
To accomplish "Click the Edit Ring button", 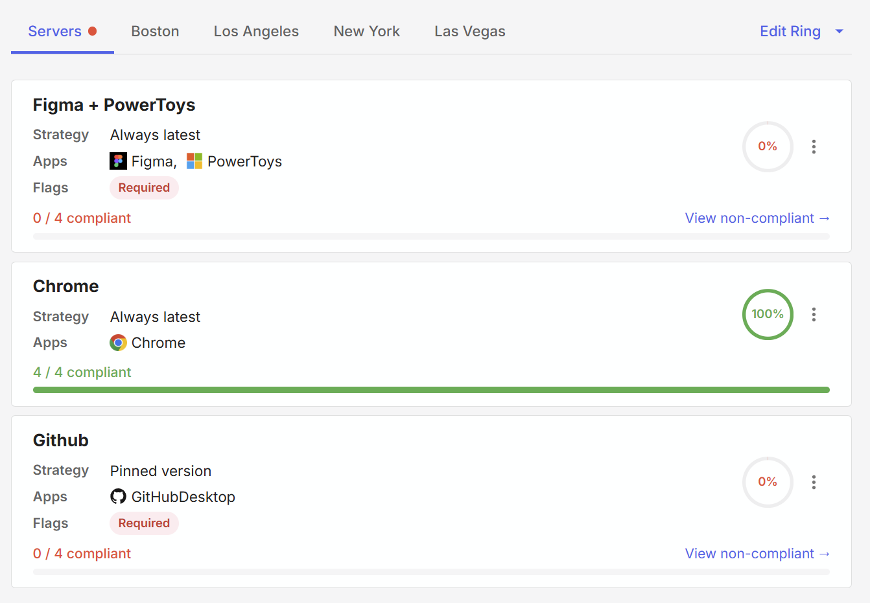I will tap(790, 31).
